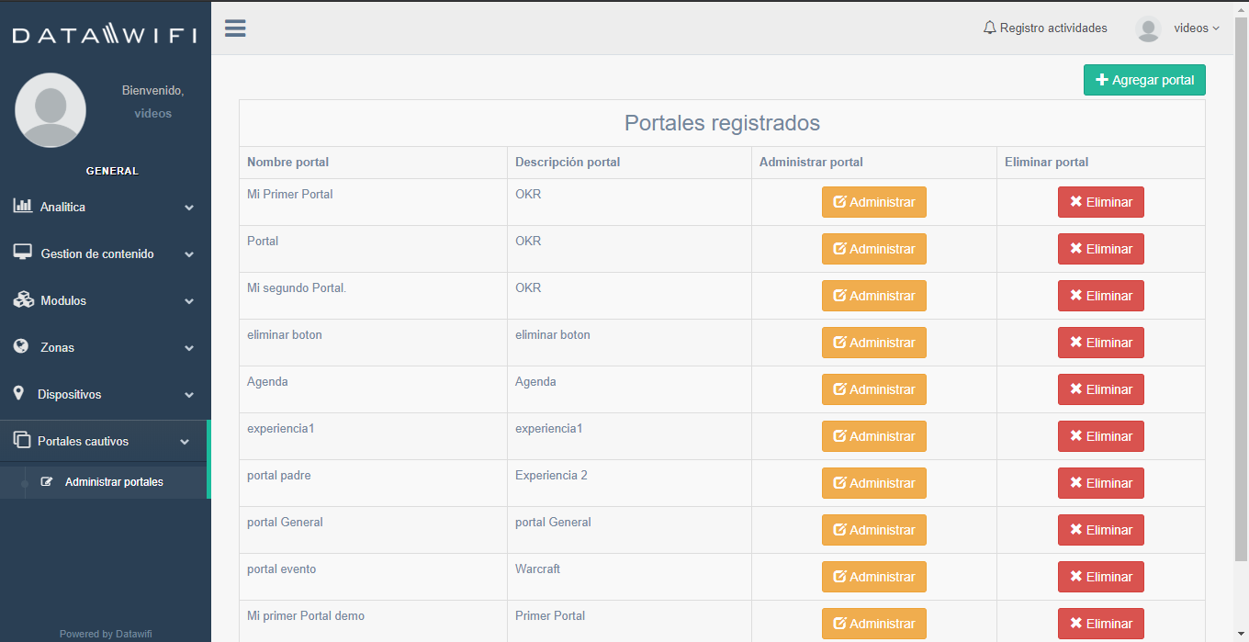Toggle the hamburger sidebar menu icon
Viewport: 1249px width, 642px height.
pyautogui.click(x=235, y=28)
